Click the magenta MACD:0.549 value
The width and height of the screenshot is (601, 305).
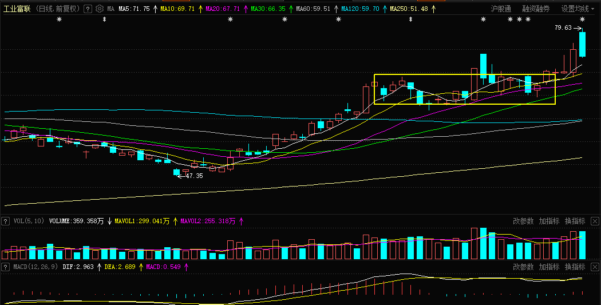tap(163, 267)
